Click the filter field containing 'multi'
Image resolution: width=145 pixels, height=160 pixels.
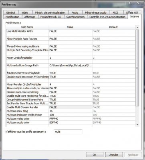coord(68,132)
